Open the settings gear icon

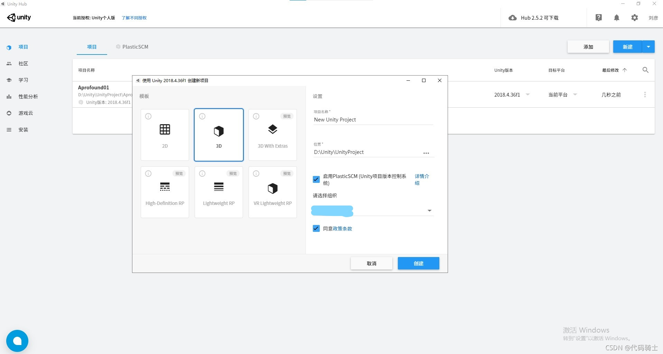pyautogui.click(x=635, y=18)
